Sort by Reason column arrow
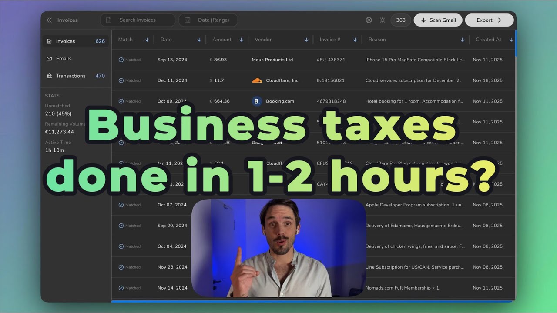Image resolution: width=557 pixels, height=313 pixels. (462, 40)
